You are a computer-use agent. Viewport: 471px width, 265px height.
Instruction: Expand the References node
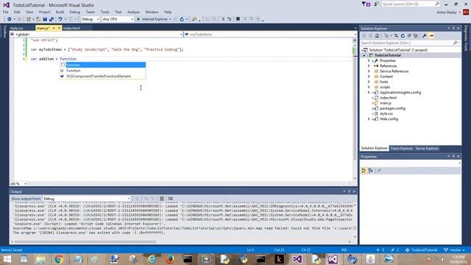pos(369,66)
